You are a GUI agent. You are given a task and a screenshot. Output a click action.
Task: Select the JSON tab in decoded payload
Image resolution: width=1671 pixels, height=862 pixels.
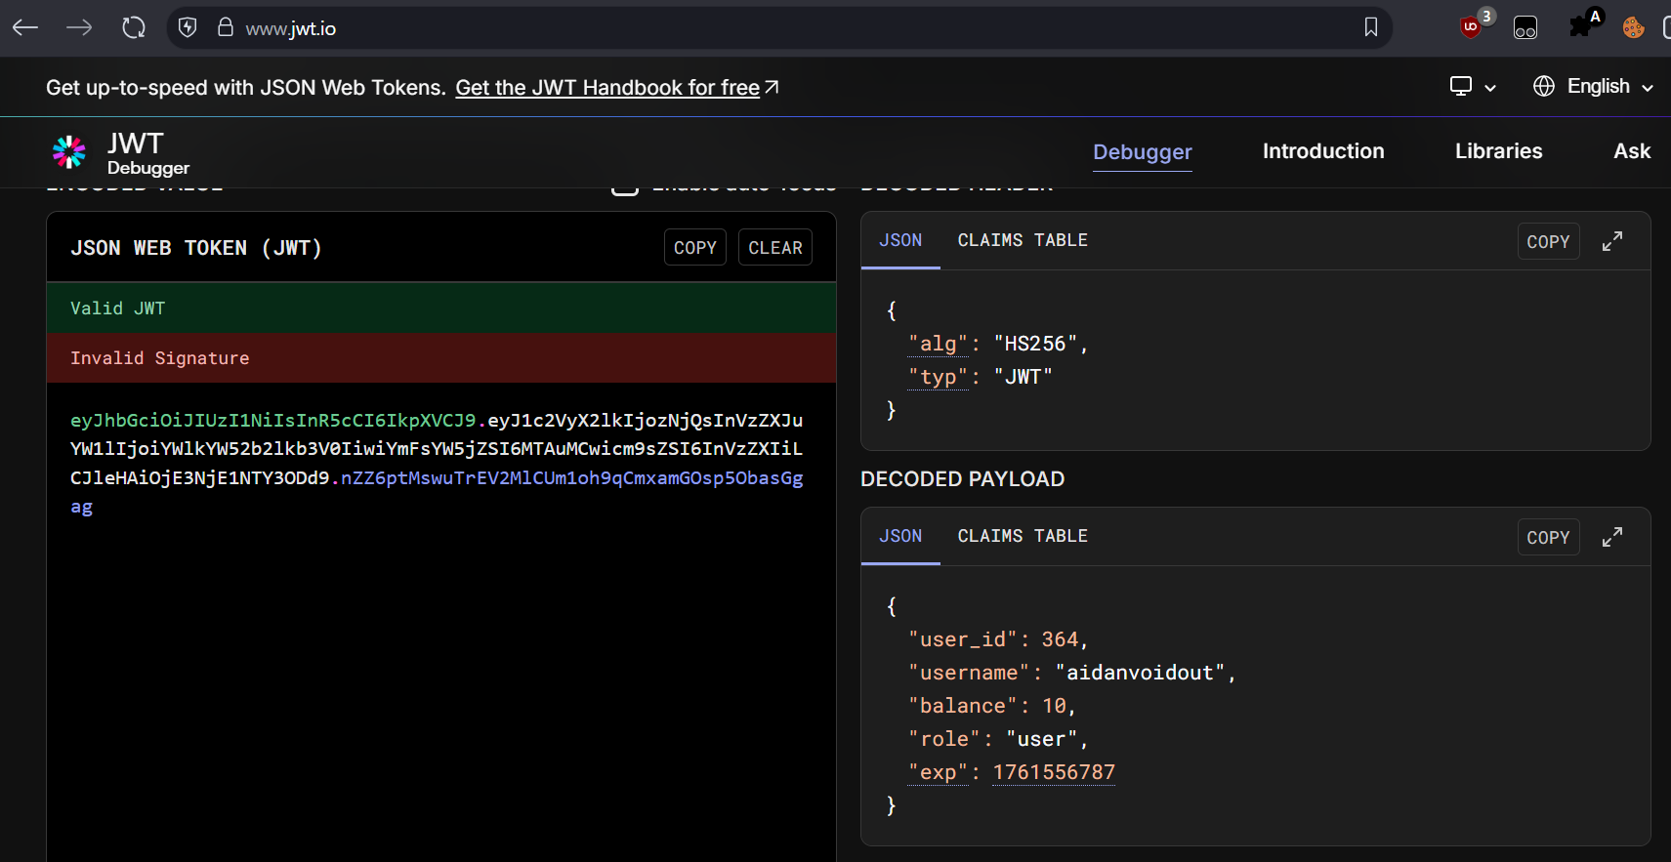[x=899, y=536]
